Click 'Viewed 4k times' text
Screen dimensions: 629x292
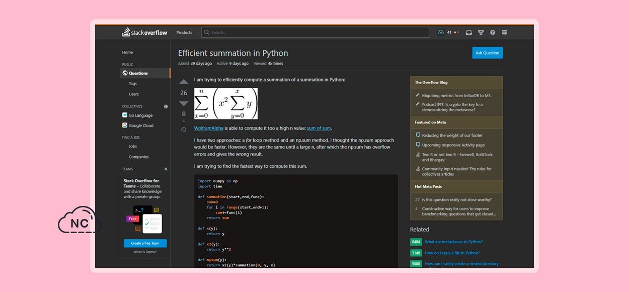[x=268, y=63]
